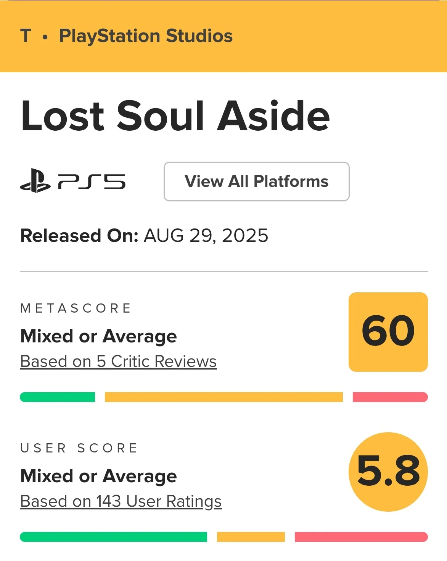
Task: Click the Lost Soul Aside title
Action: [175, 116]
